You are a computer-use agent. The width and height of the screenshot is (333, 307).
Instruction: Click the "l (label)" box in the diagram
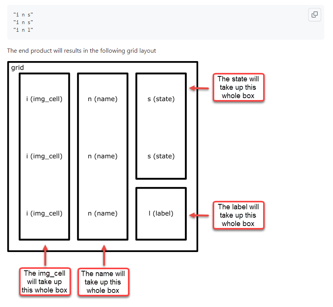161,213
